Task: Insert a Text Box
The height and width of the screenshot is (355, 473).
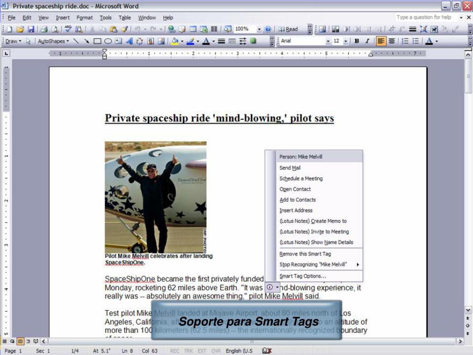Action: point(119,41)
